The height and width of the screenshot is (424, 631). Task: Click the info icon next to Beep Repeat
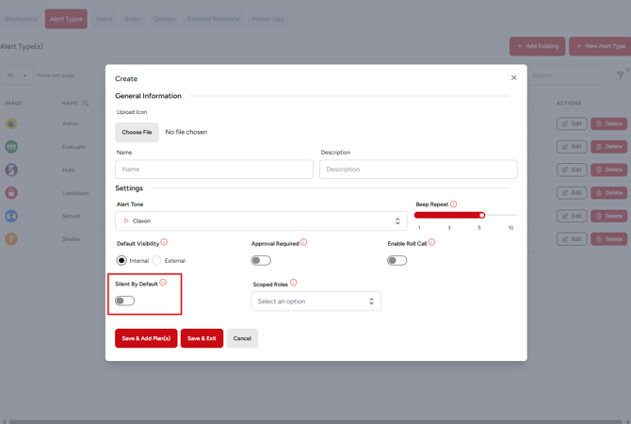(x=453, y=204)
